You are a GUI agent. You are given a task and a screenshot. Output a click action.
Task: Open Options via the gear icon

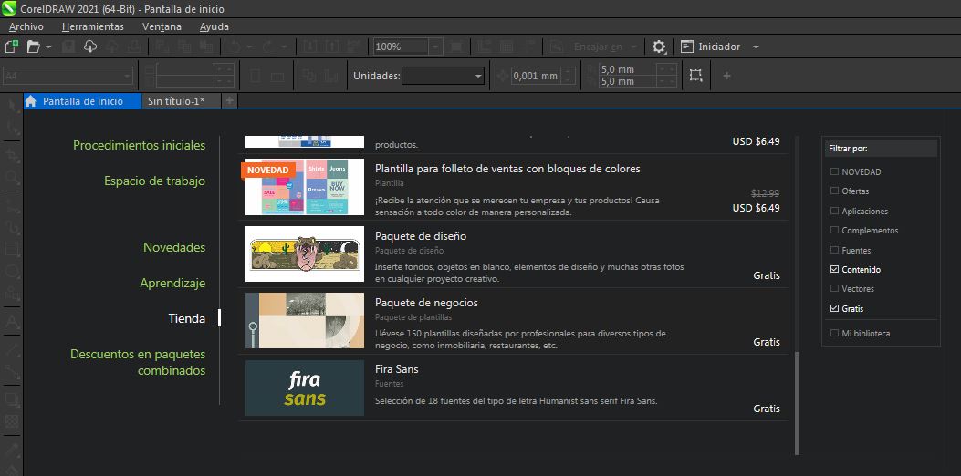coord(659,47)
